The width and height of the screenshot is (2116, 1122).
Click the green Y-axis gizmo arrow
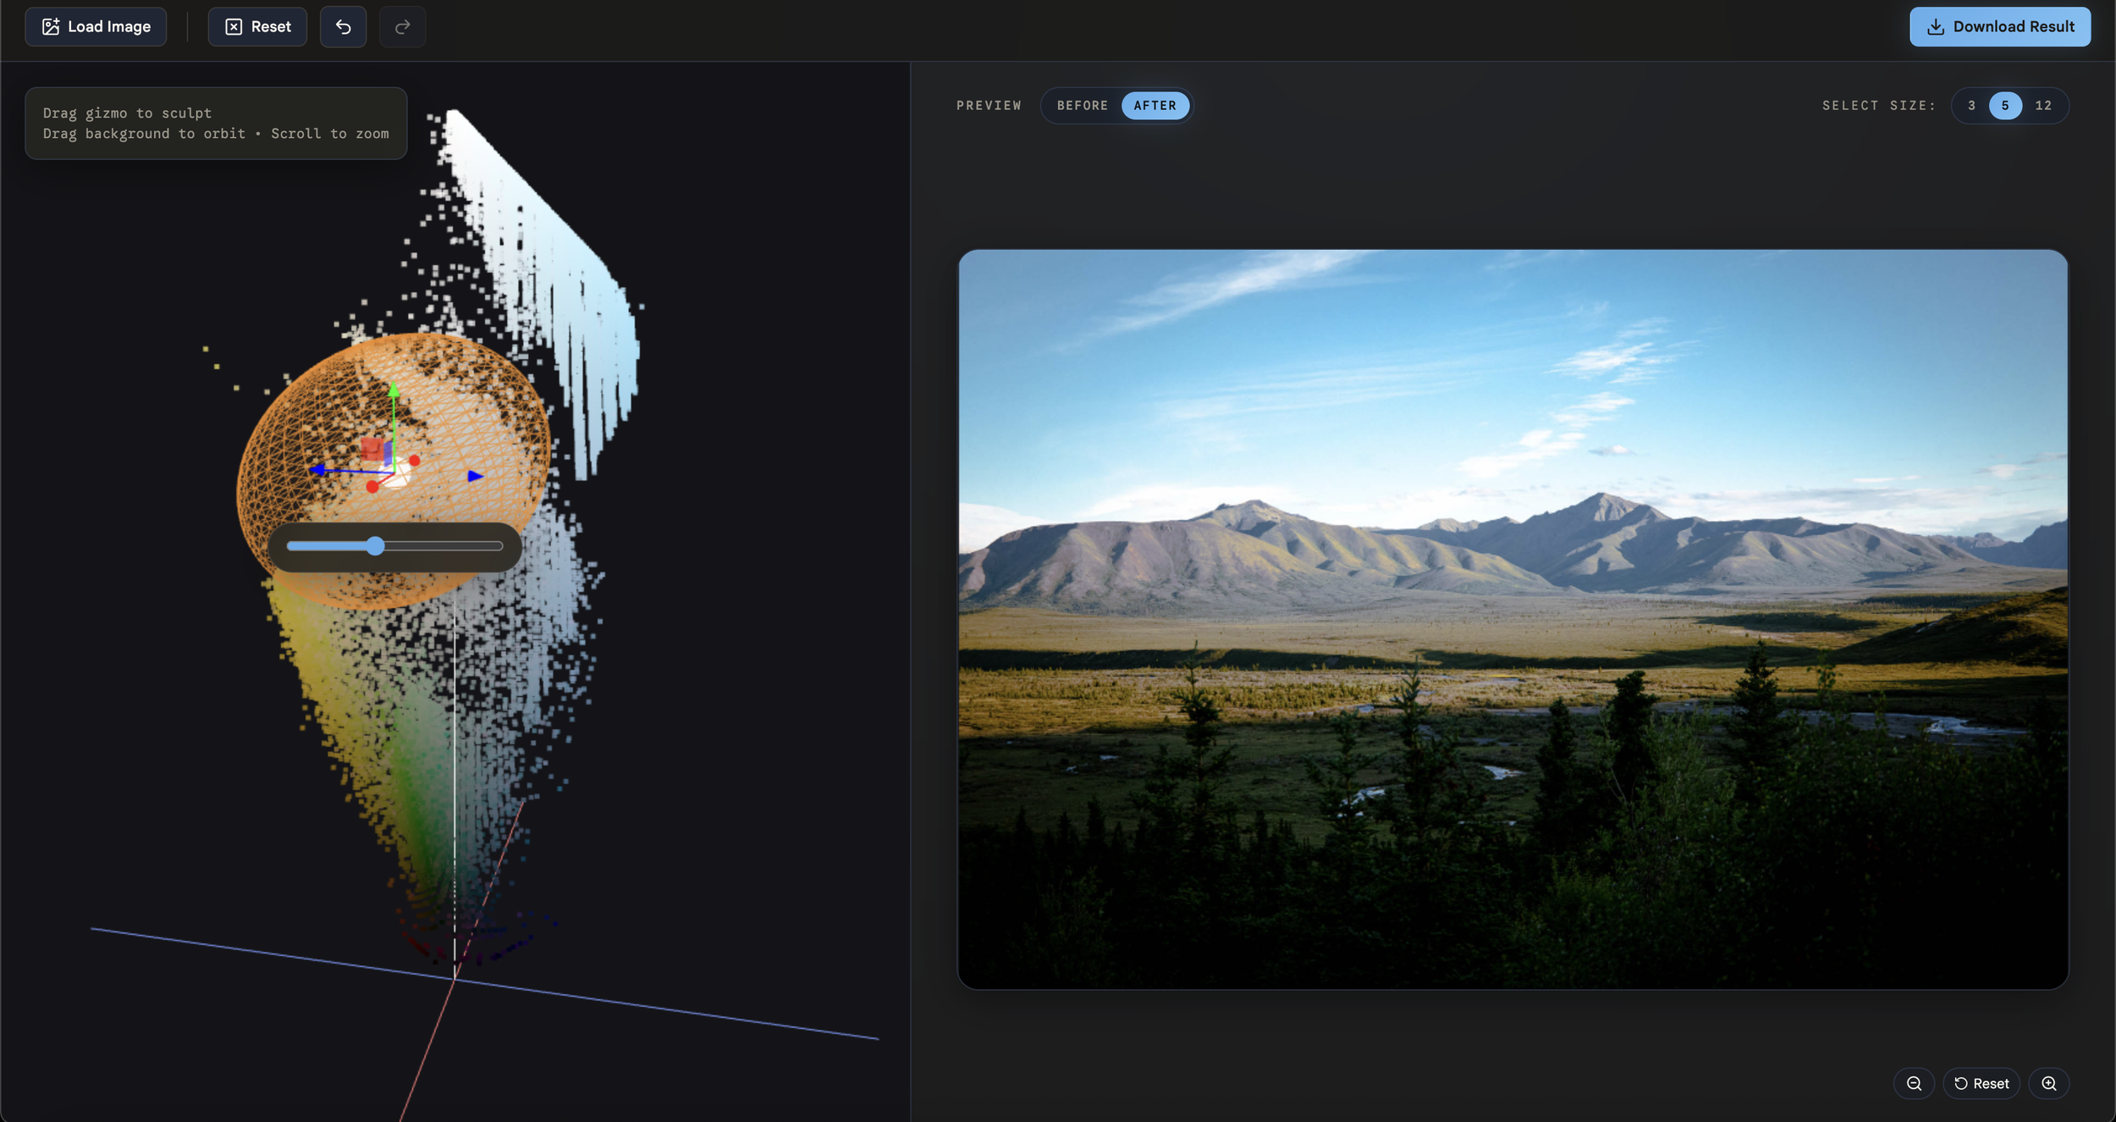(x=394, y=390)
